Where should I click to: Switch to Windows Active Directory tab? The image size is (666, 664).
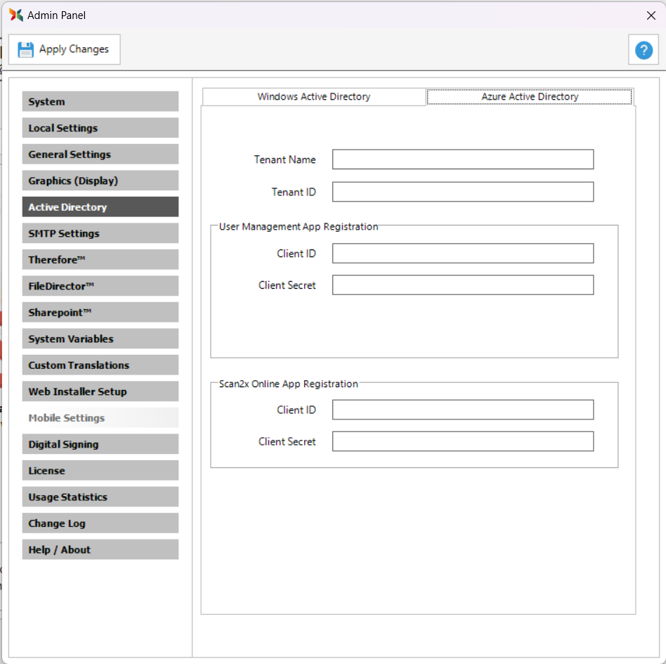coord(313,97)
